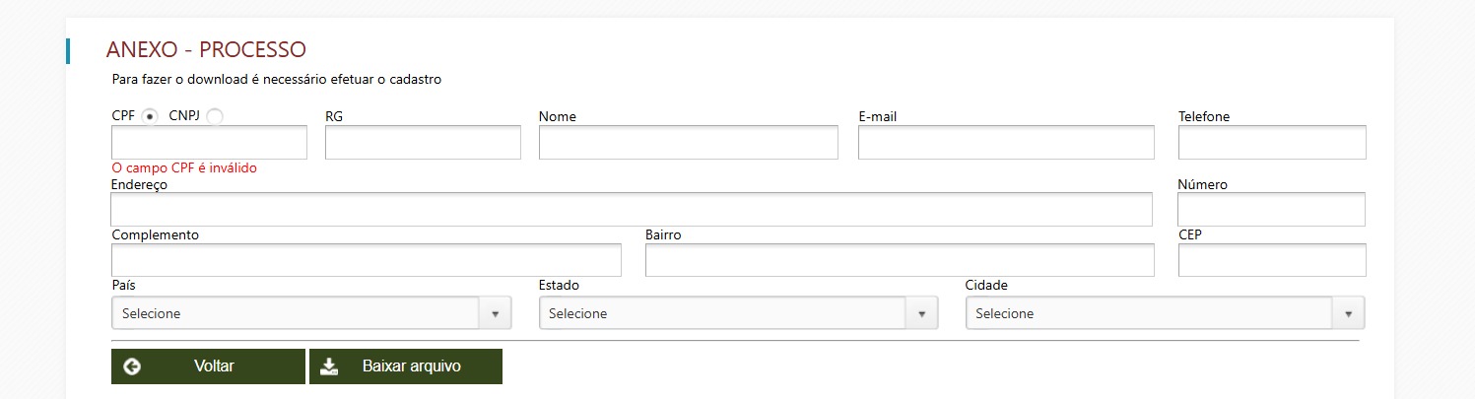Click the Complemento text box
This screenshot has height=399, width=1475.
click(x=366, y=260)
